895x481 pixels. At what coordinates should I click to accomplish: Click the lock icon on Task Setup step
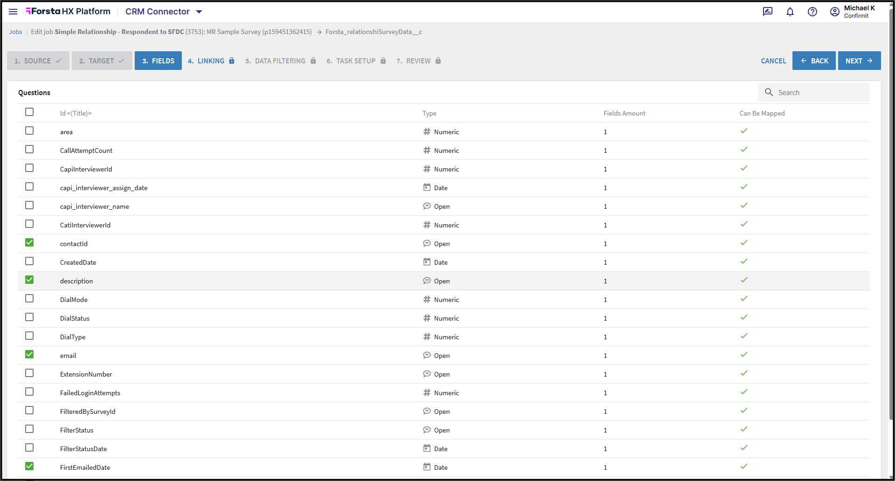click(383, 61)
